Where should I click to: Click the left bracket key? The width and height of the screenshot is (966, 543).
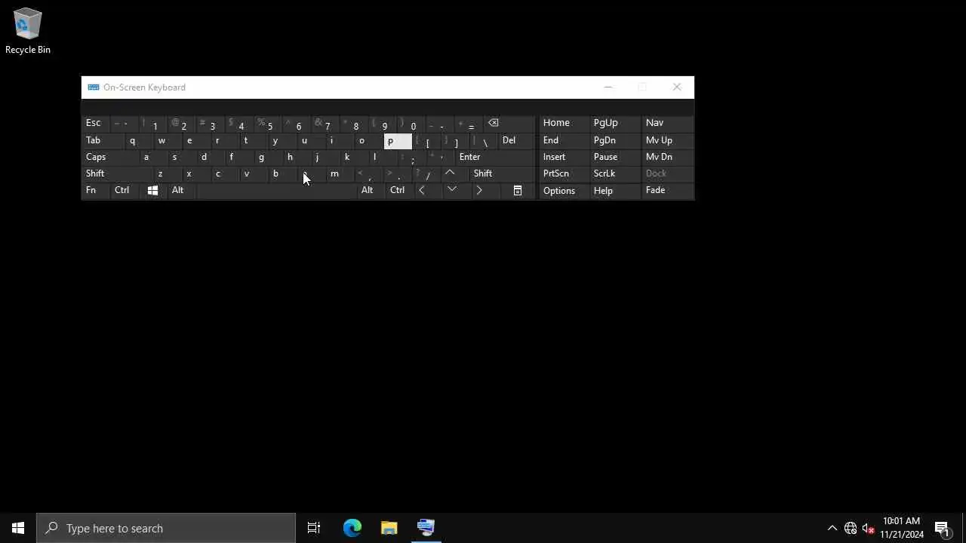(426, 140)
